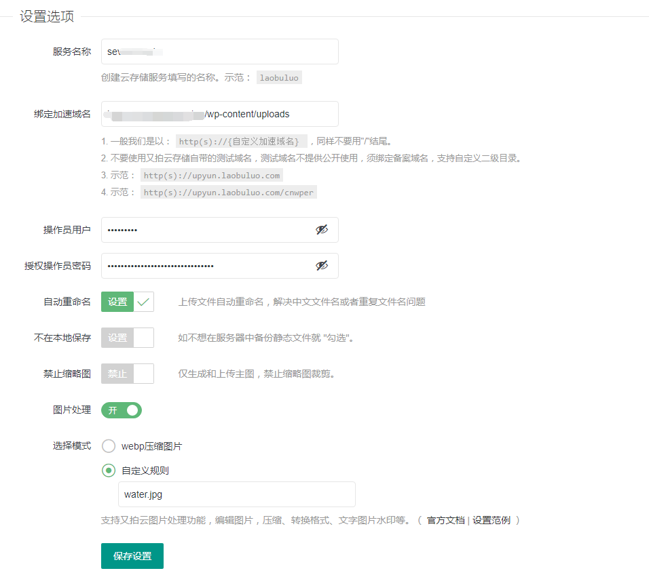Reveal the operator password via eye icon
Image resolution: width=649 pixels, height=575 pixels.
[322, 266]
